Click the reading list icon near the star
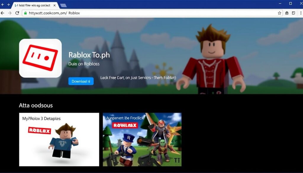This screenshot has width=303, height=173. (x=293, y=13)
